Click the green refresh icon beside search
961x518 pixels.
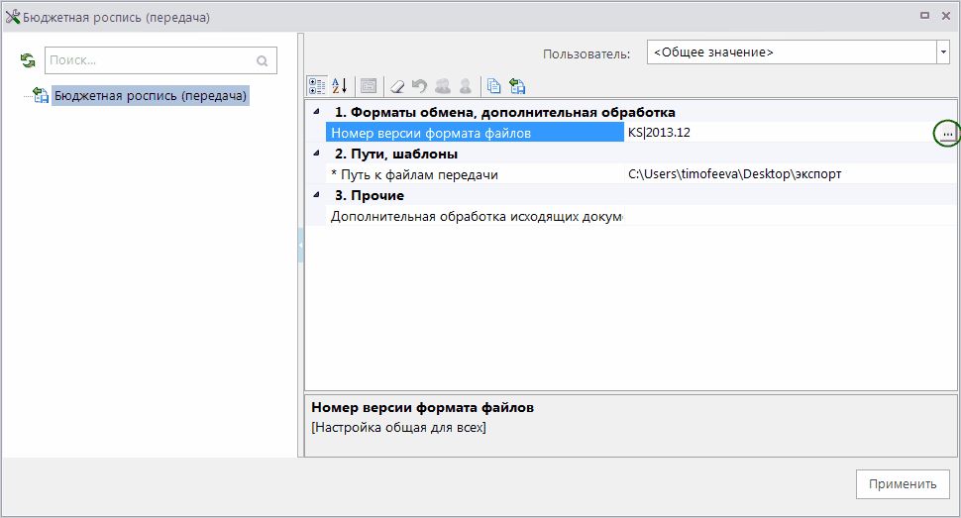pyautogui.click(x=28, y=60)
